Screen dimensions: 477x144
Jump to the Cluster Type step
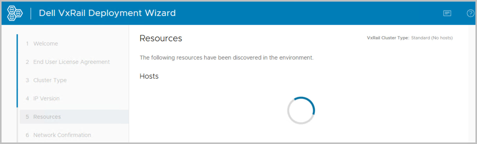coord(50,80)
